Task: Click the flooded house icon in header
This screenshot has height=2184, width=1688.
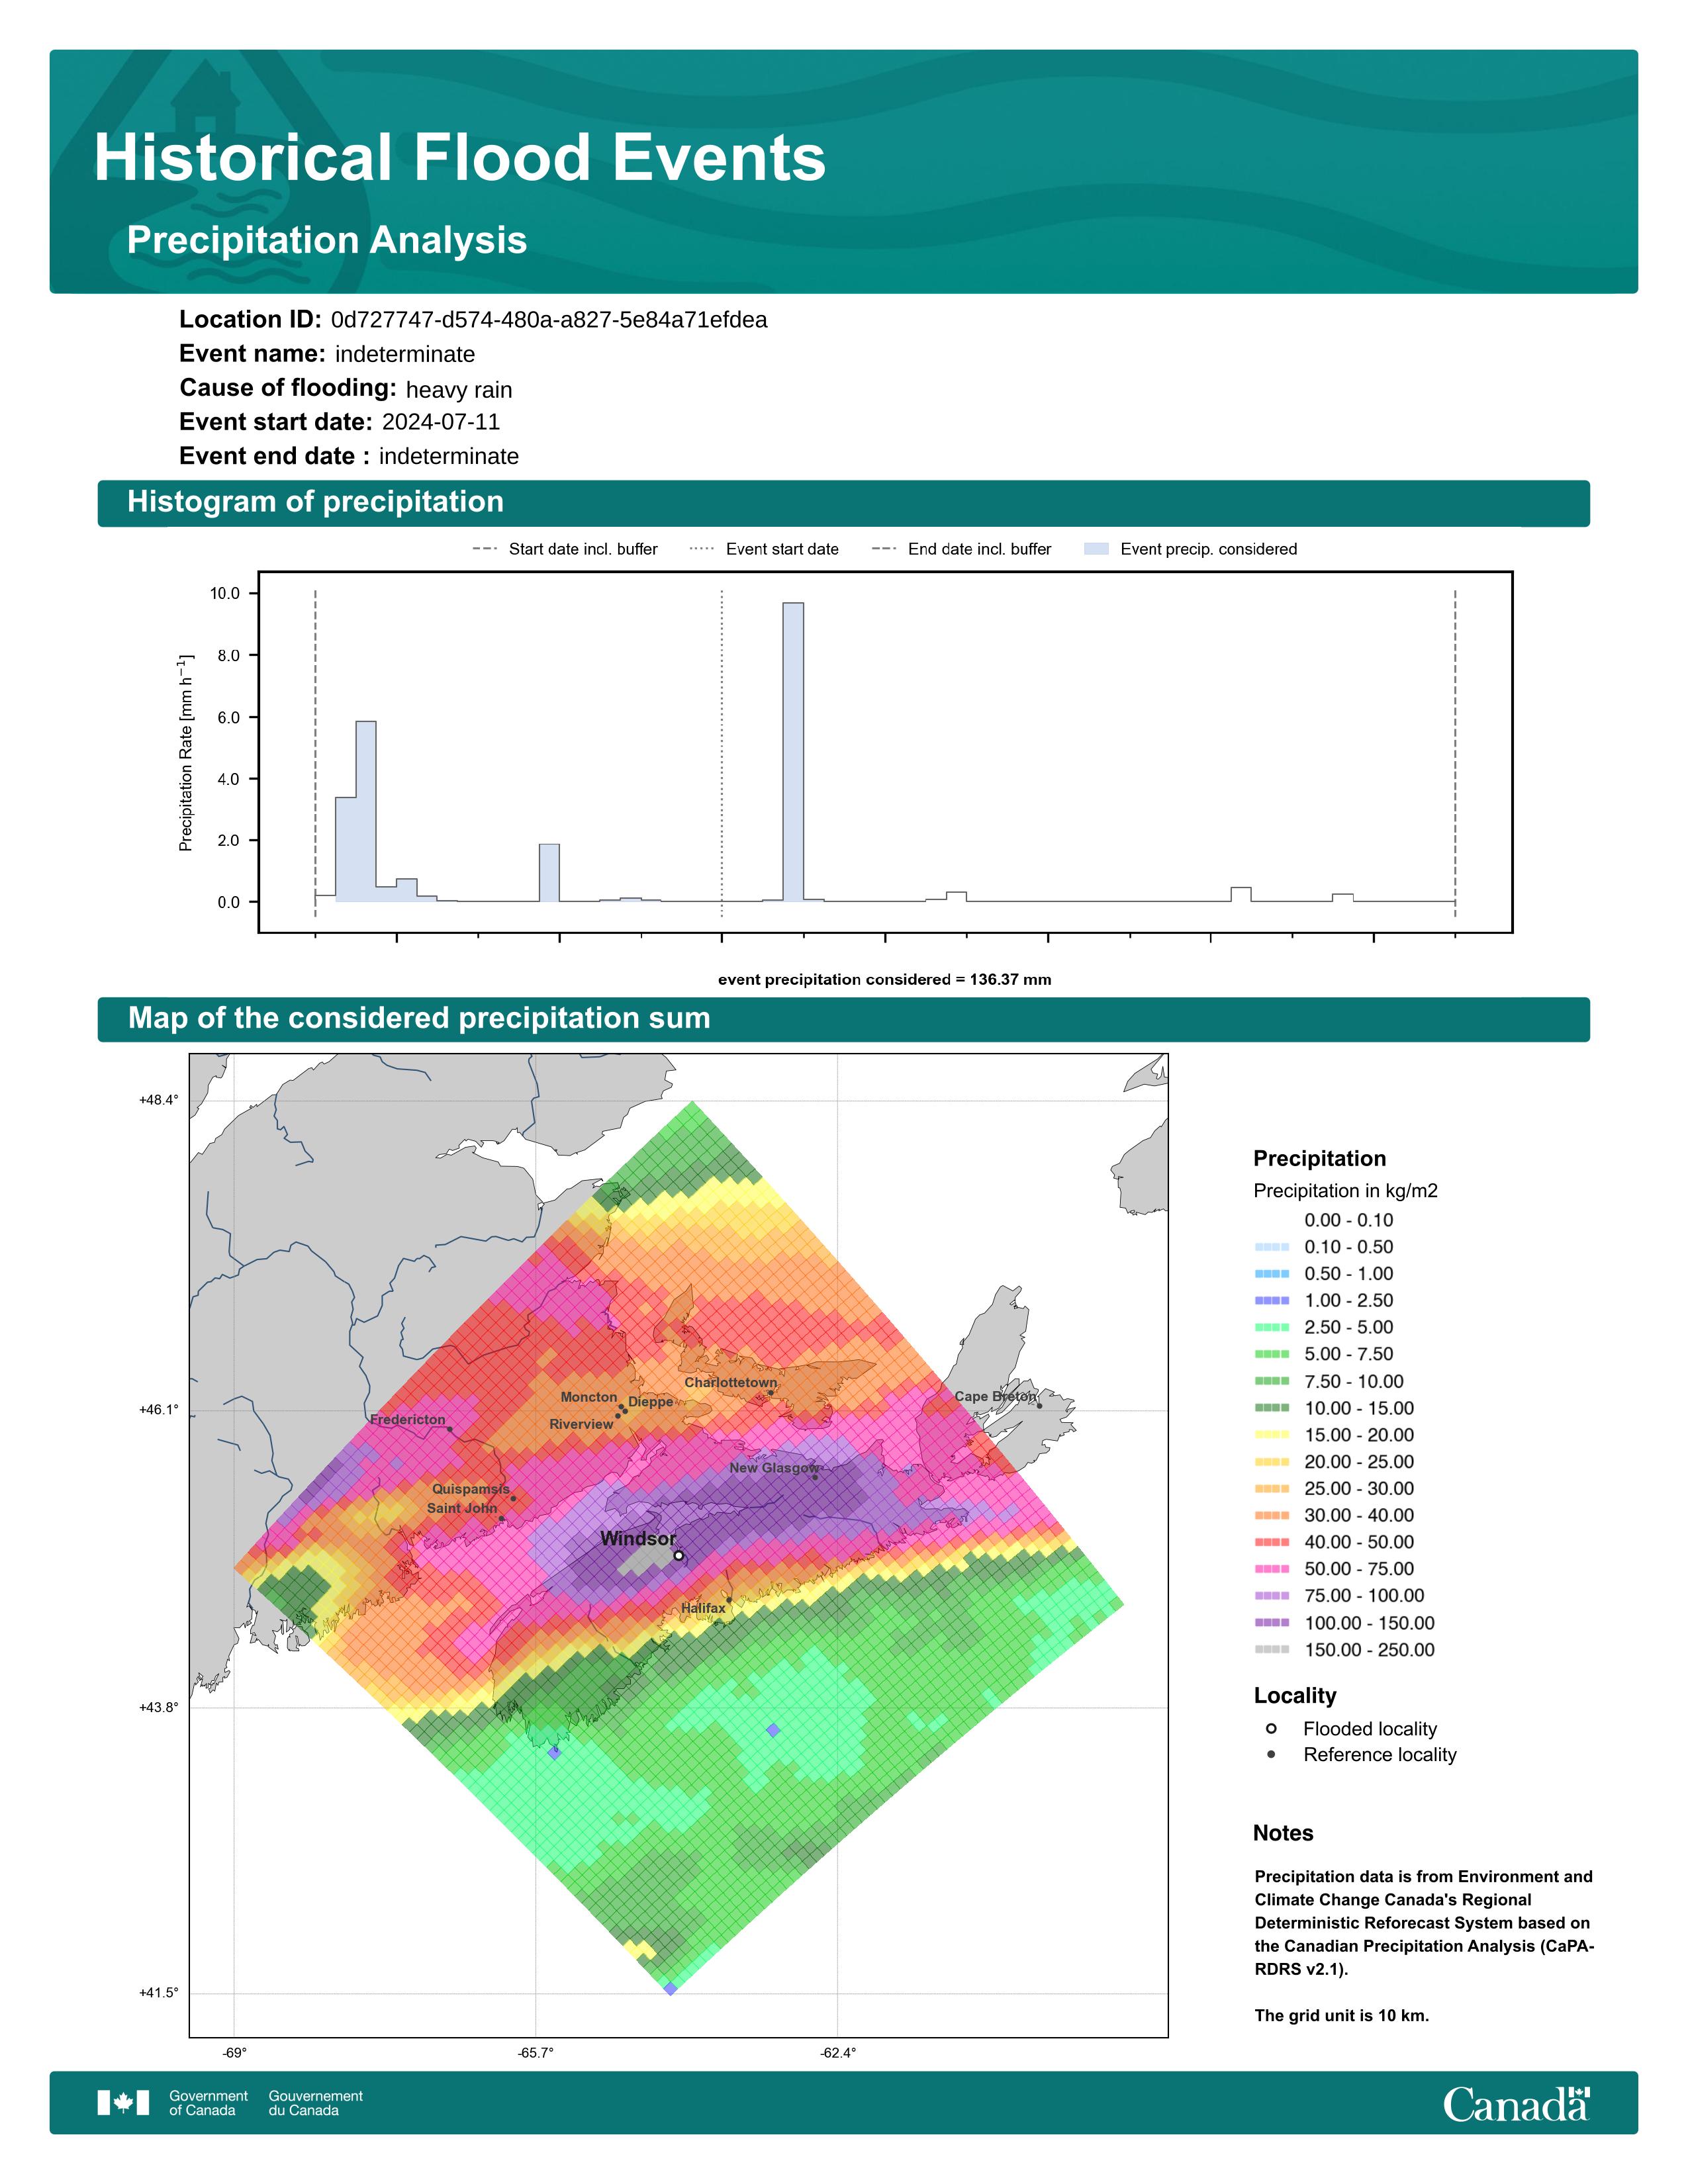Action: 206,96
